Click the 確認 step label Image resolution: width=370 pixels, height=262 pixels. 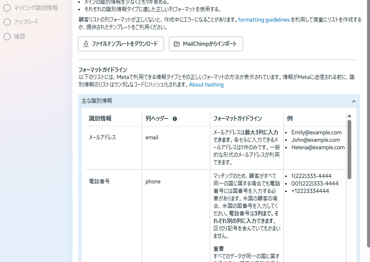point(20,37)
